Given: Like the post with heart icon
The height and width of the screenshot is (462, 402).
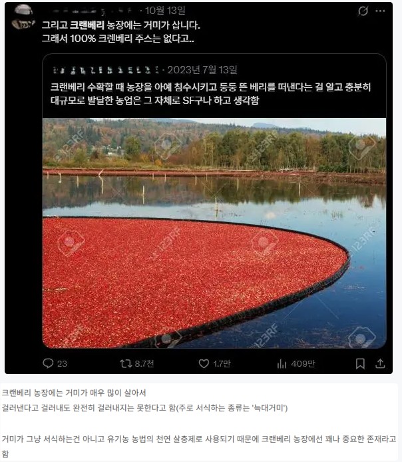Looking at the screenshot, I should pos(204,363).
